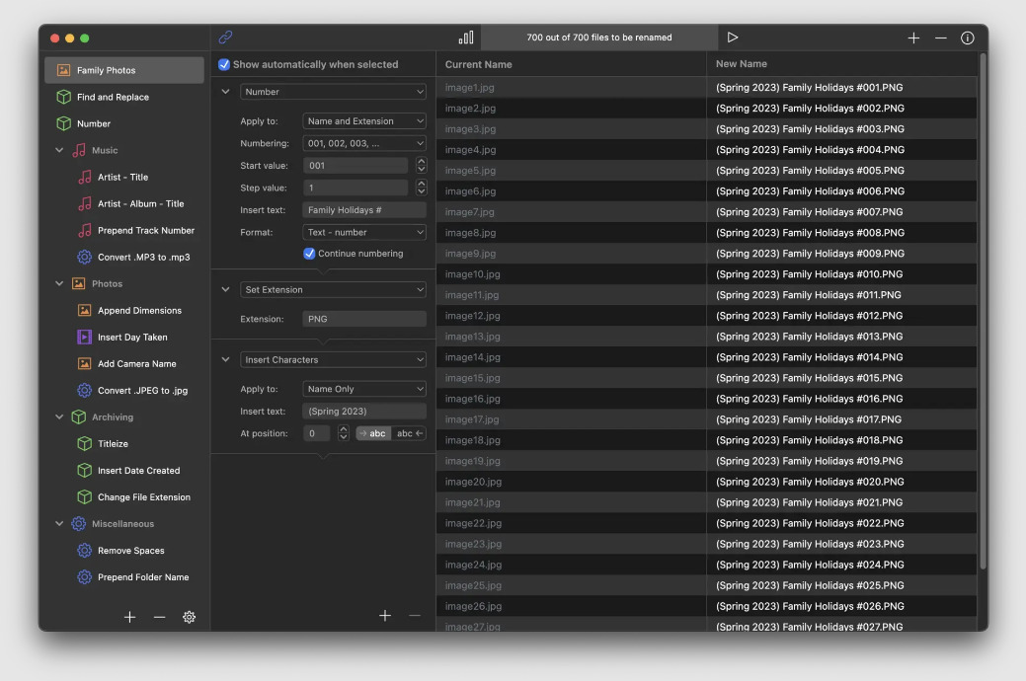Open the Set Extension action dropdown
The width and height of the screenshot is (1026, 681).
click(x=333, y=290)
